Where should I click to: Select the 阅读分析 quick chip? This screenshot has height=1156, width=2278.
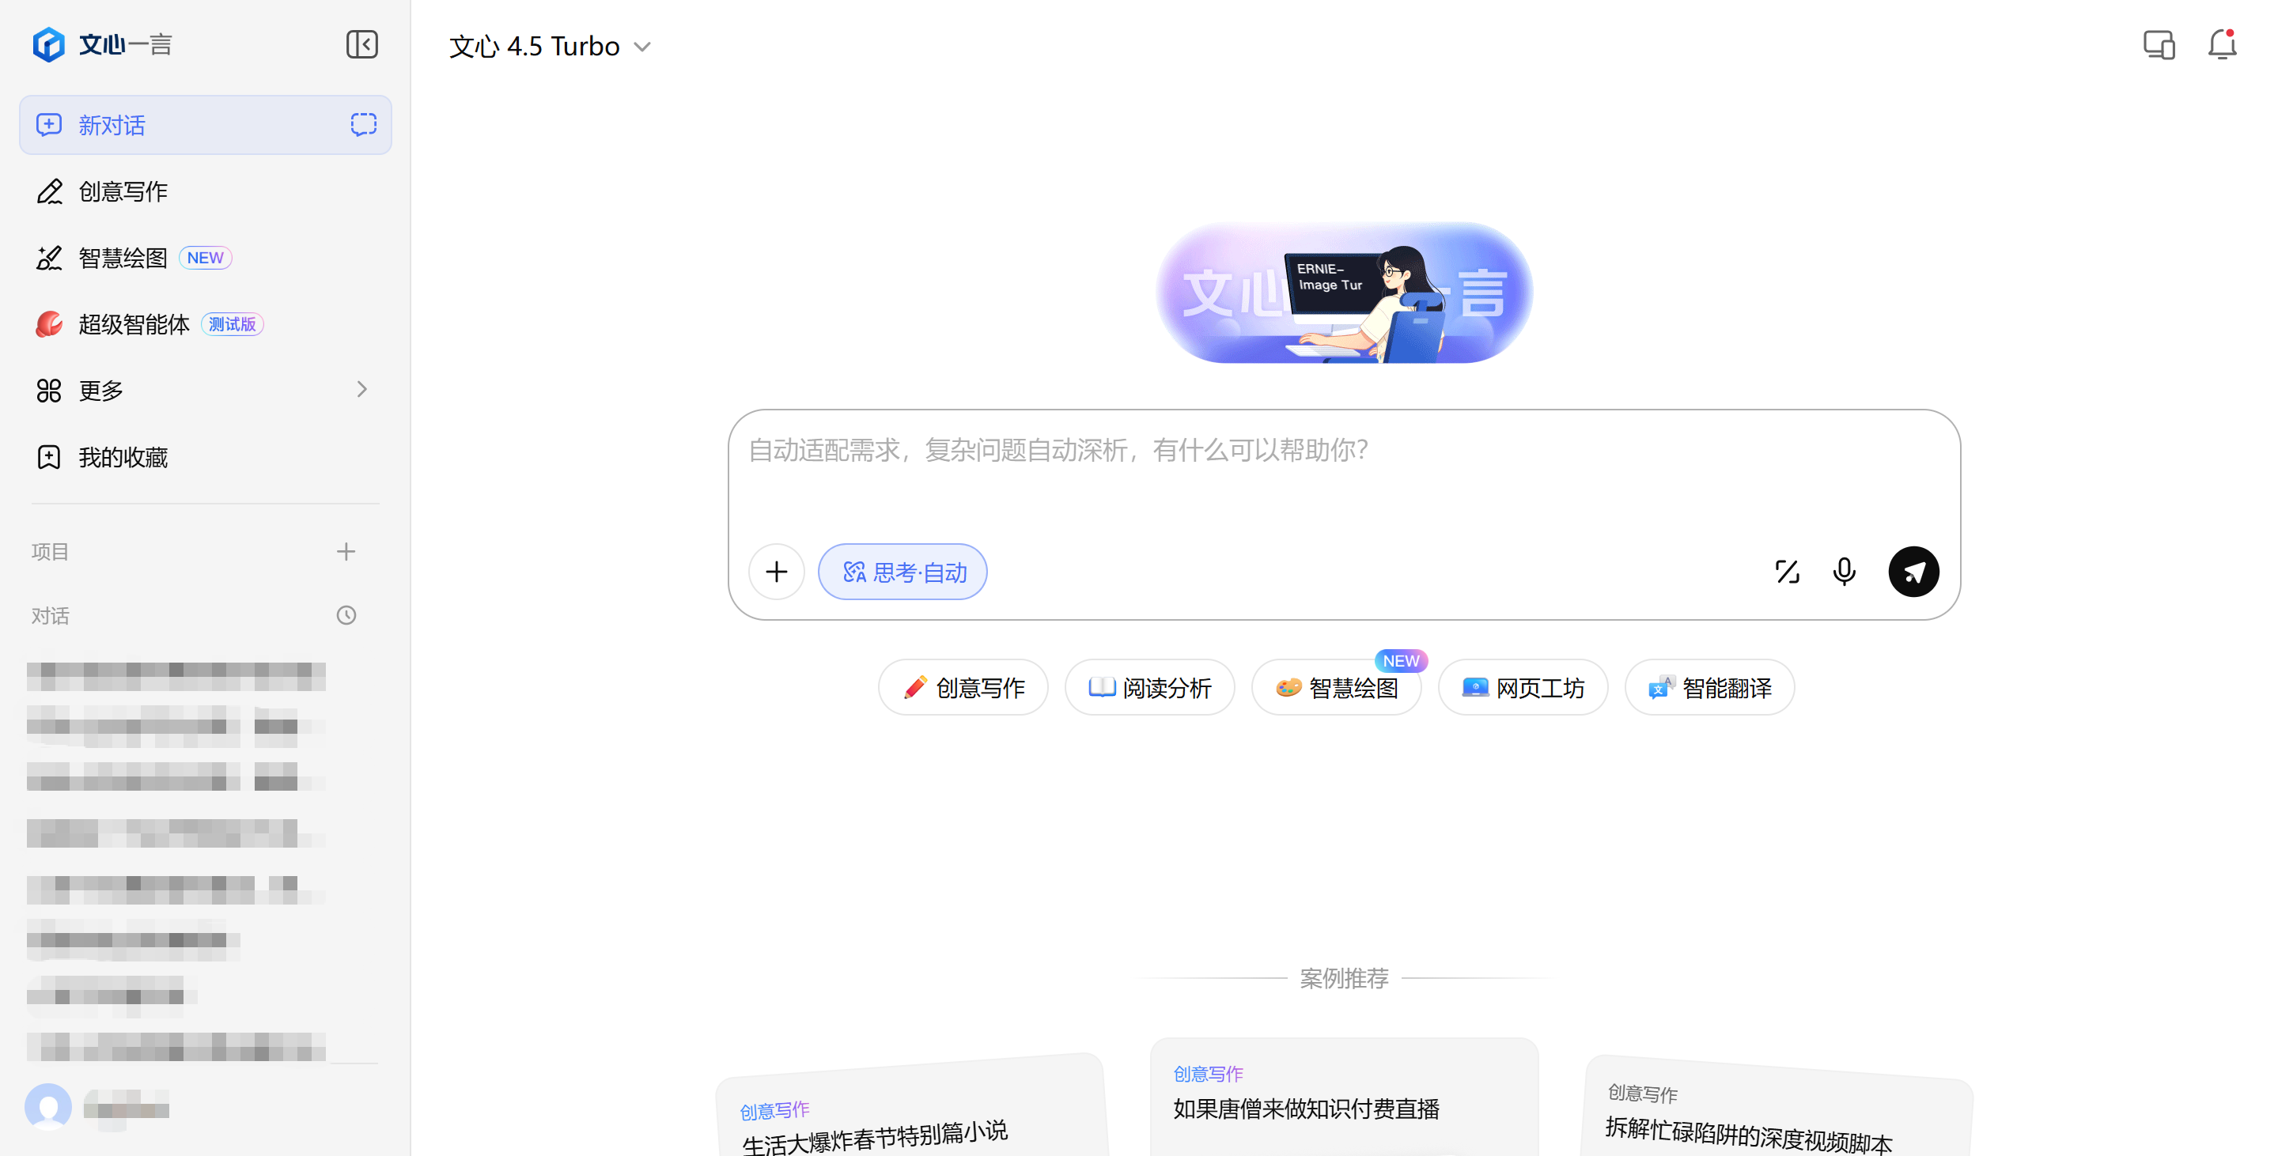[x=1149, y=688]
